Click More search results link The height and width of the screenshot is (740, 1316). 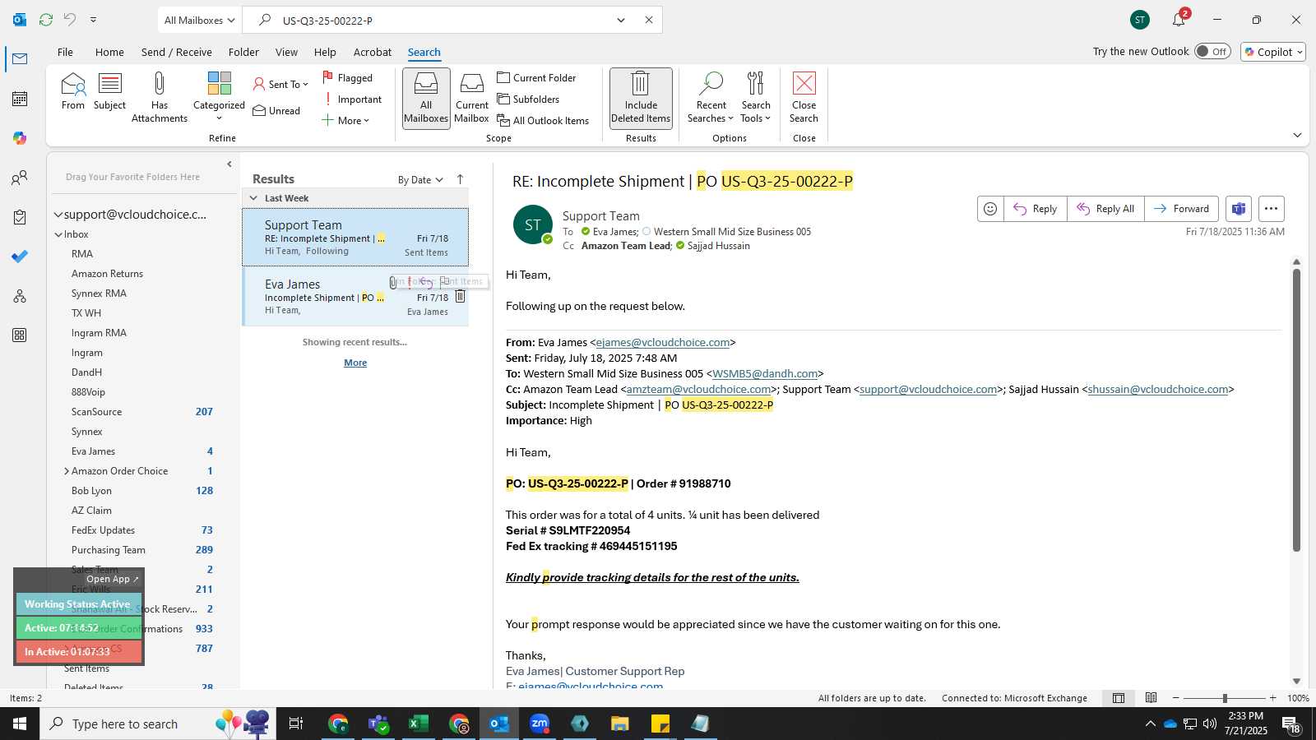[355, 363]
